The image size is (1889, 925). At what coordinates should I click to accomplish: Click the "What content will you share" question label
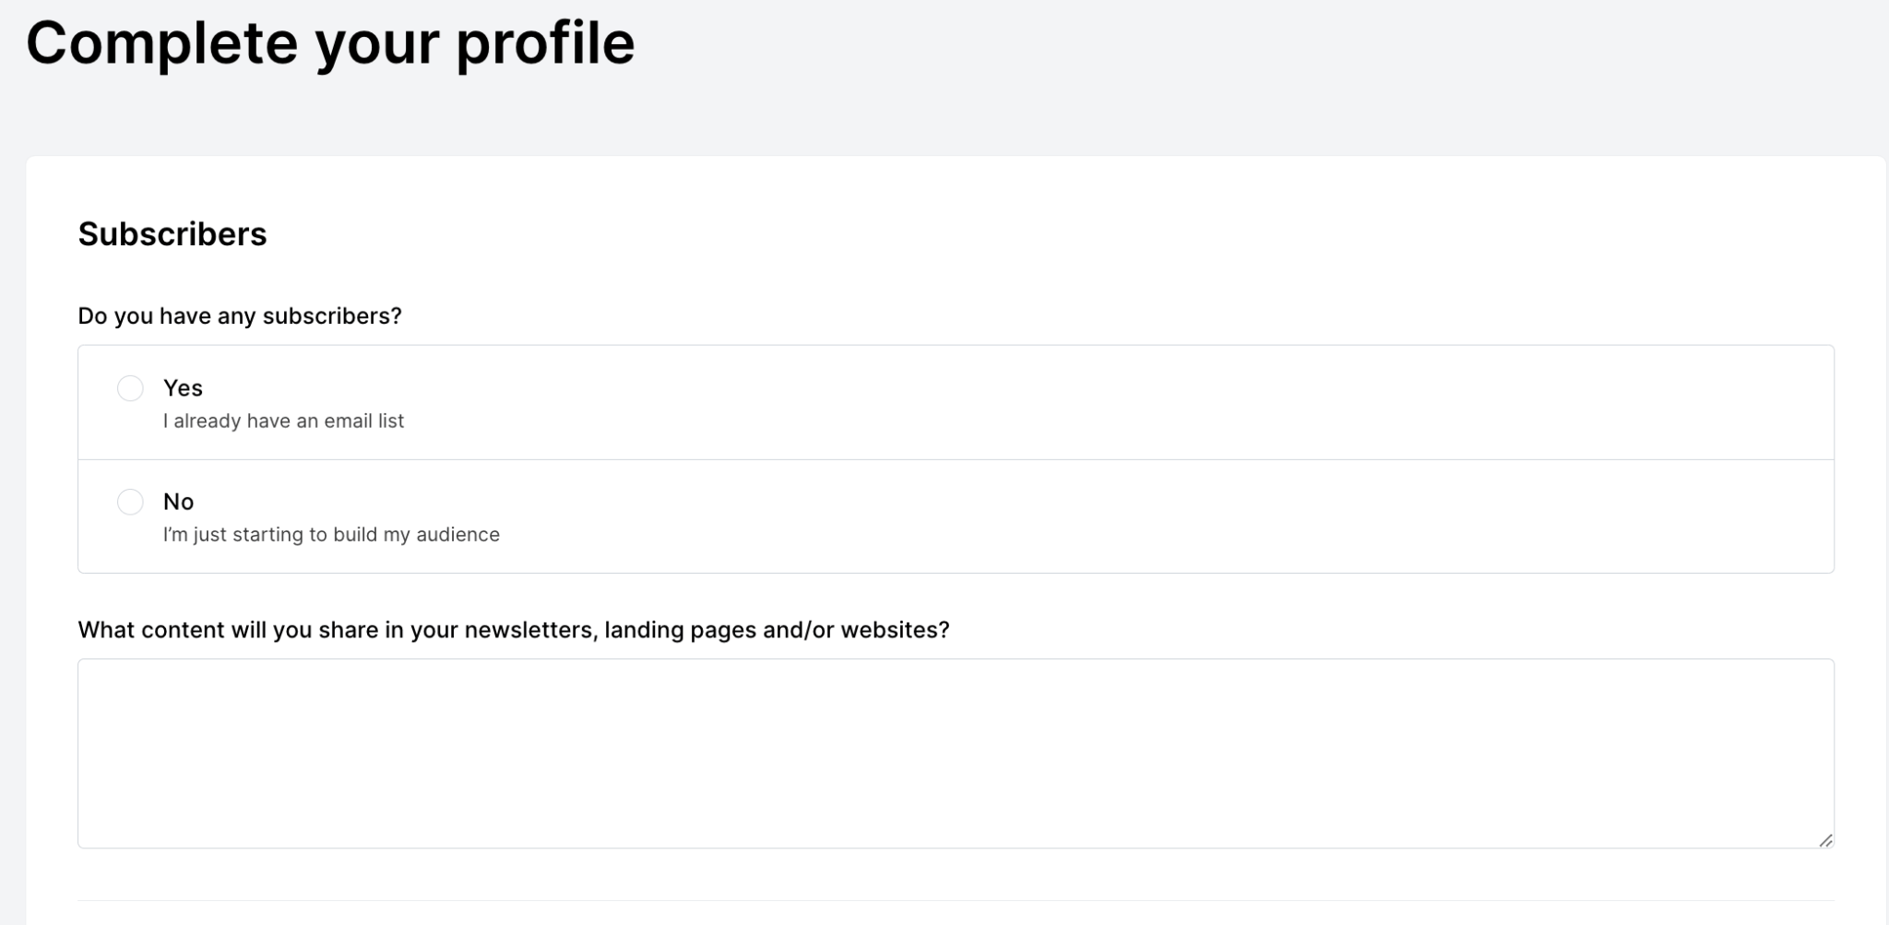click(513, 630)
